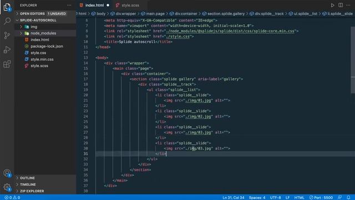Click the 1 UNSAVED badge
Image resolution: width=355 pixels, height=200 pixels.
[57, 13]
